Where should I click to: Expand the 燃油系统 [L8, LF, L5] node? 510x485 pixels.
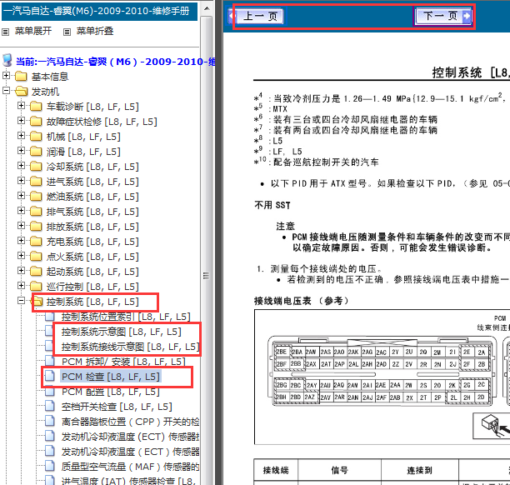pyautogui.click(x=21, y=195)
